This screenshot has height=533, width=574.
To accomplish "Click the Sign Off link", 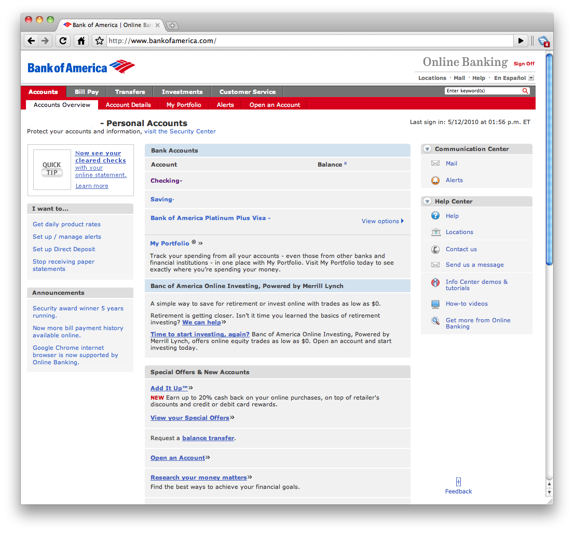I will point(524,63).
